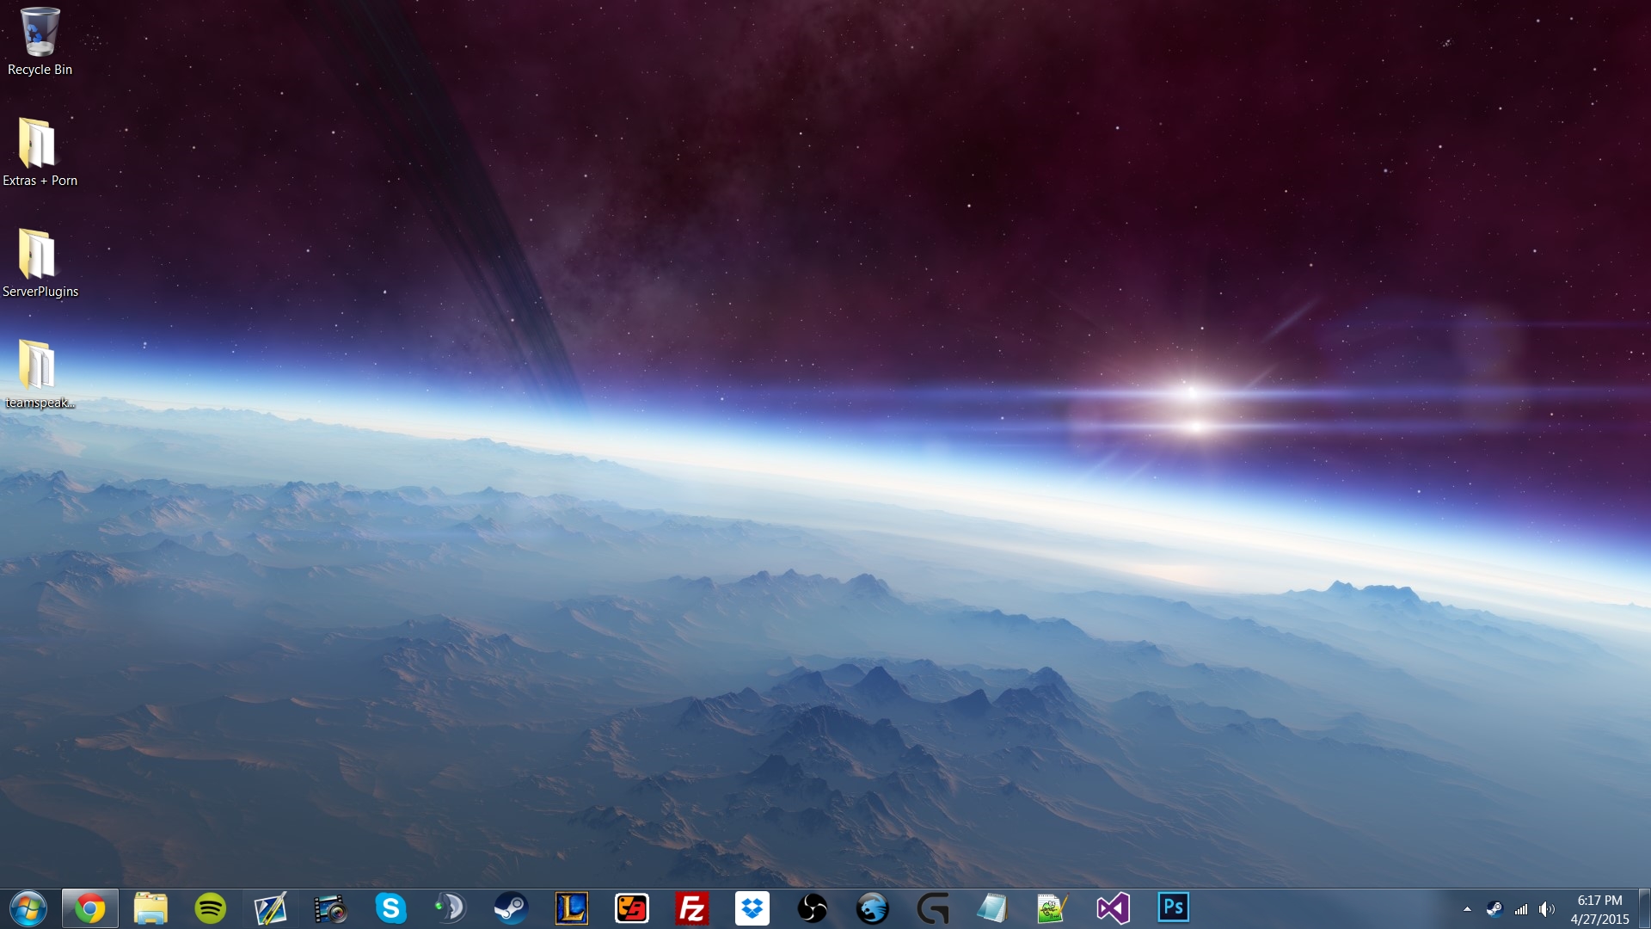This screenshot has height=929, width=1651.
Task: Launch League of Legends from taskbar
Action: (571, 908)
